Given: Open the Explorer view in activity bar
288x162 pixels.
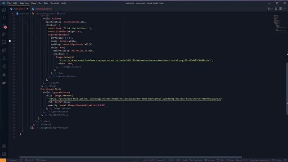Looking at the screenshot, I should coord(4,10).
